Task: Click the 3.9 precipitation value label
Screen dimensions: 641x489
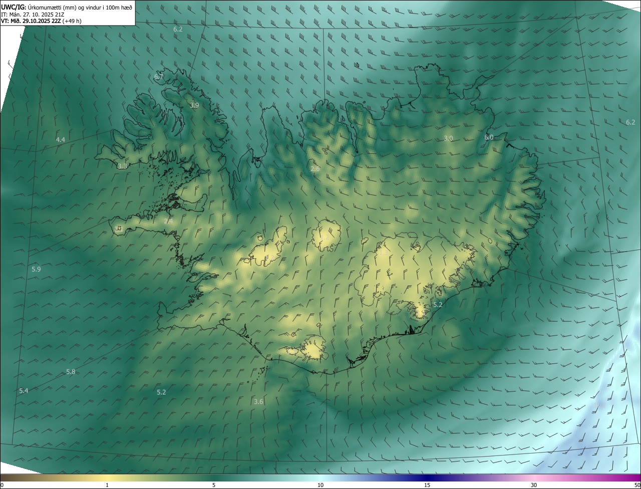Action: point(194,105)
